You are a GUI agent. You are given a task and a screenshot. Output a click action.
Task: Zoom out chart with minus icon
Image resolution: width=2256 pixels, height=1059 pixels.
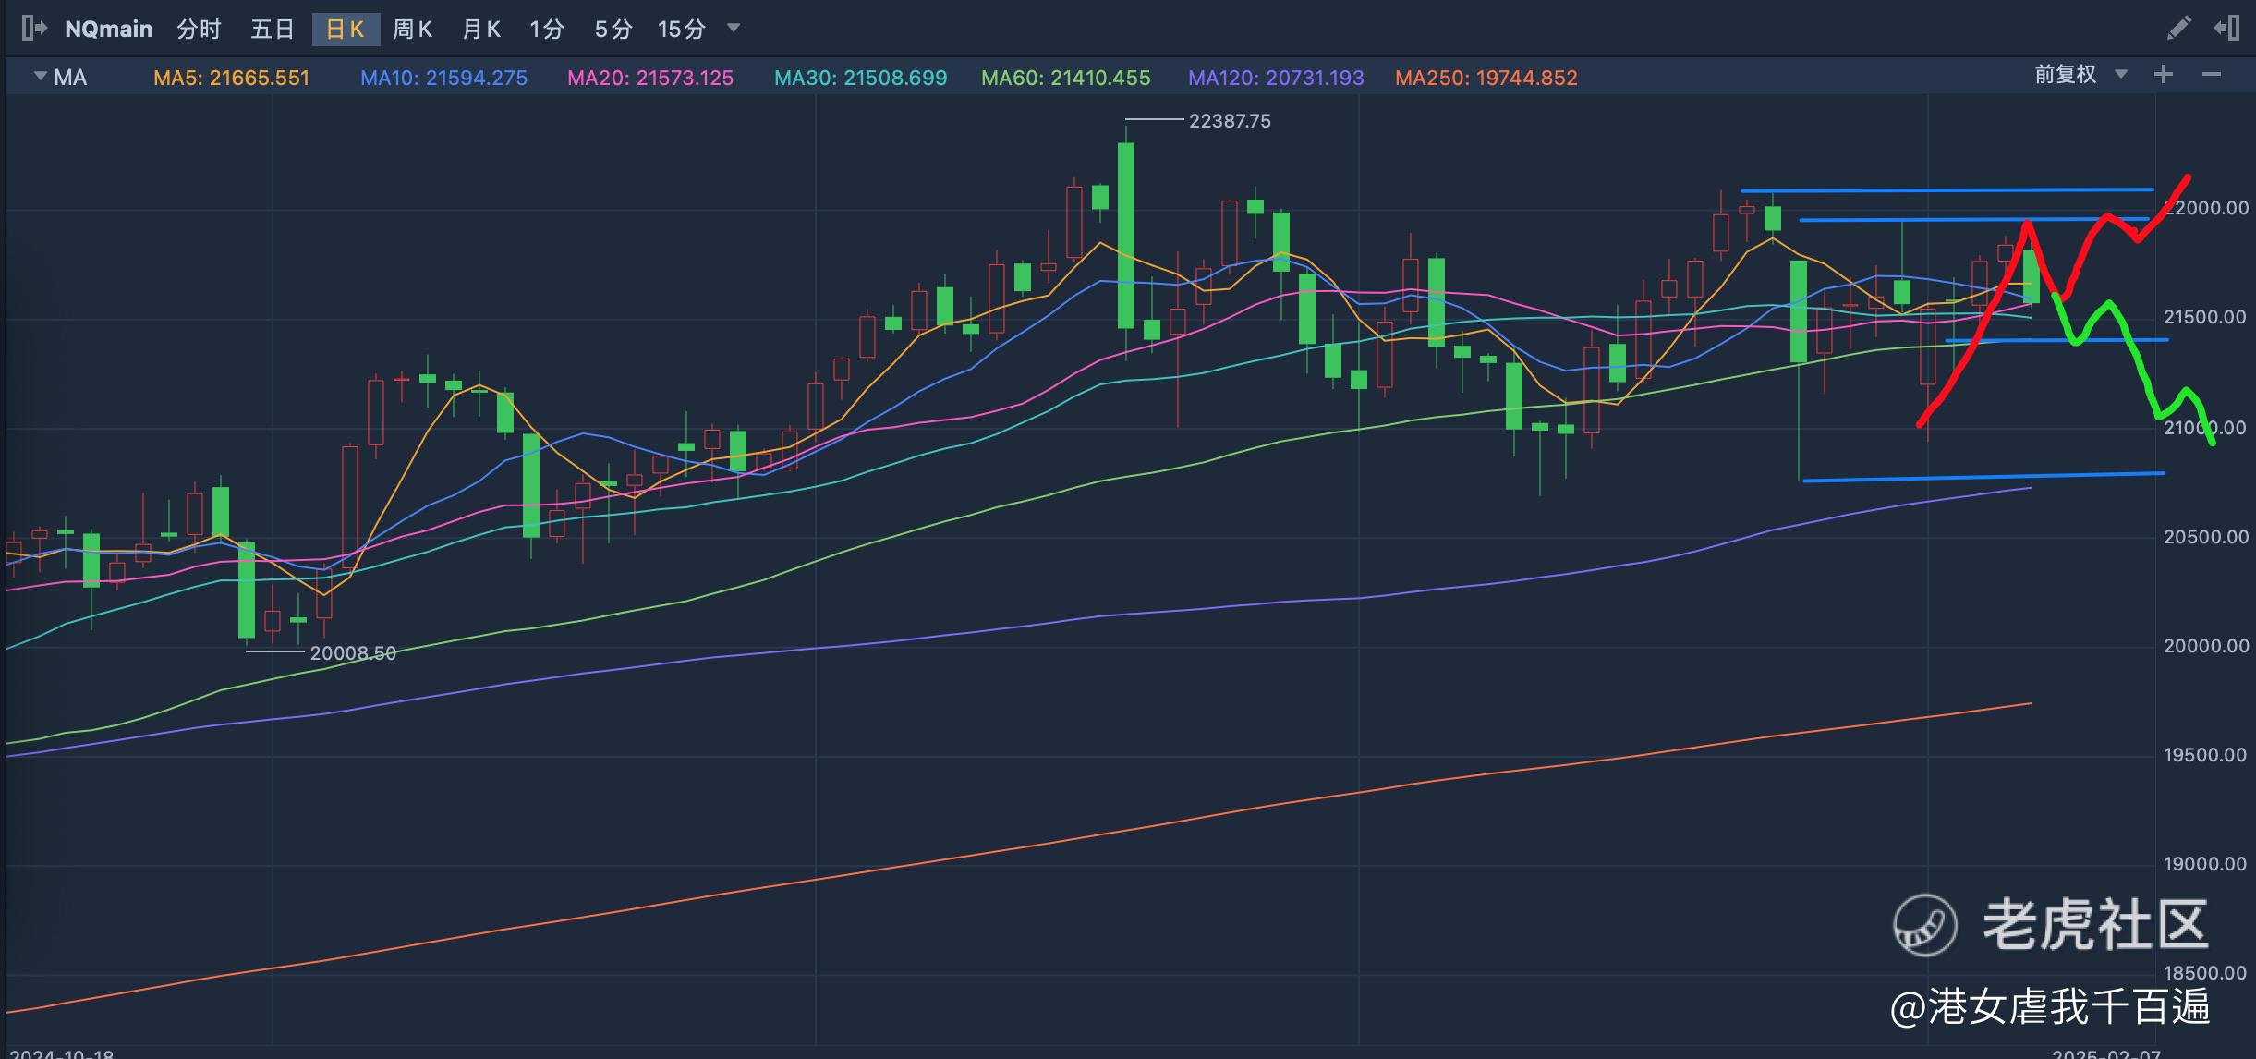click(2211, 75)
